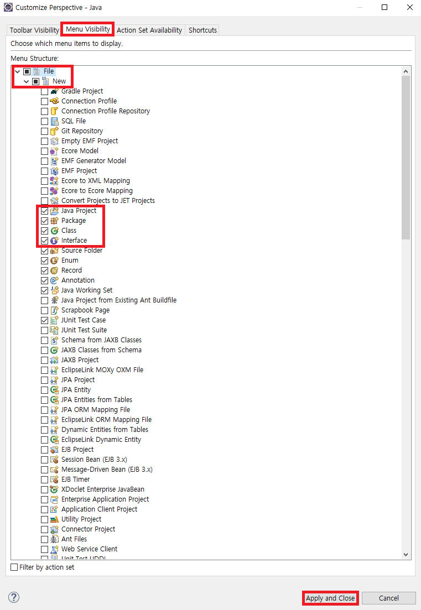Open Action Set Availability tab

149,30
